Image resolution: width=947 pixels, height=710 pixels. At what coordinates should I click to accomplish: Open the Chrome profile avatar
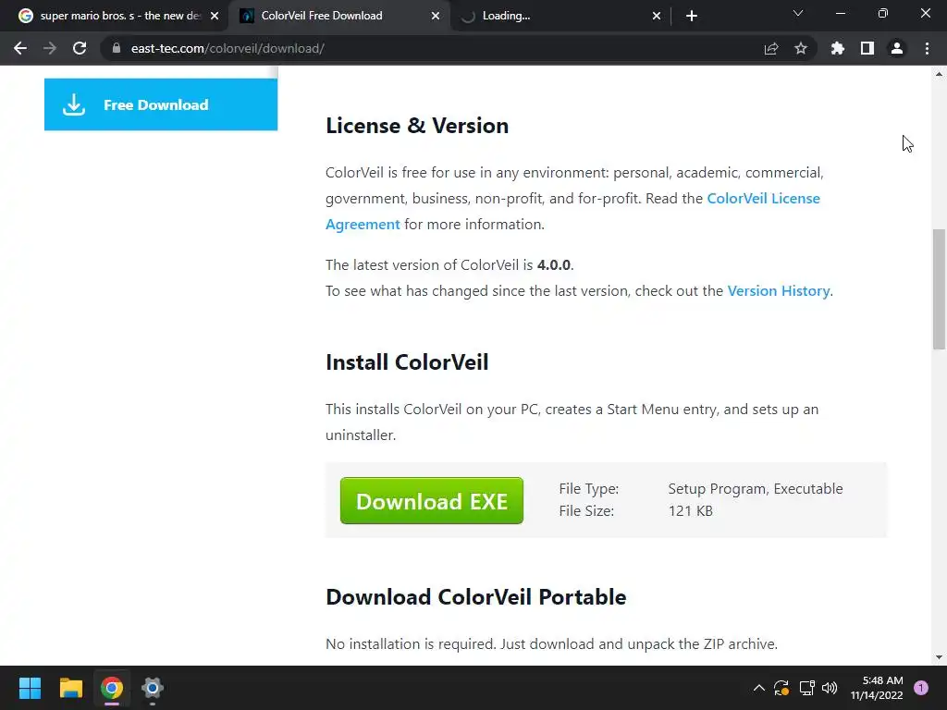897,48
